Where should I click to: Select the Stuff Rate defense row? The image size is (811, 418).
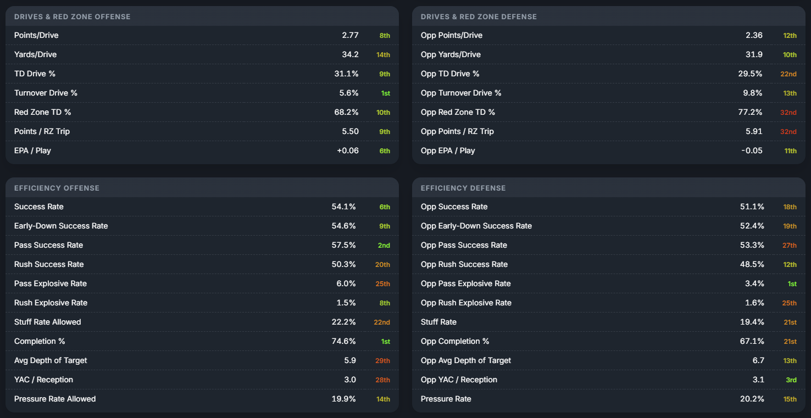[x=609, y=322]
